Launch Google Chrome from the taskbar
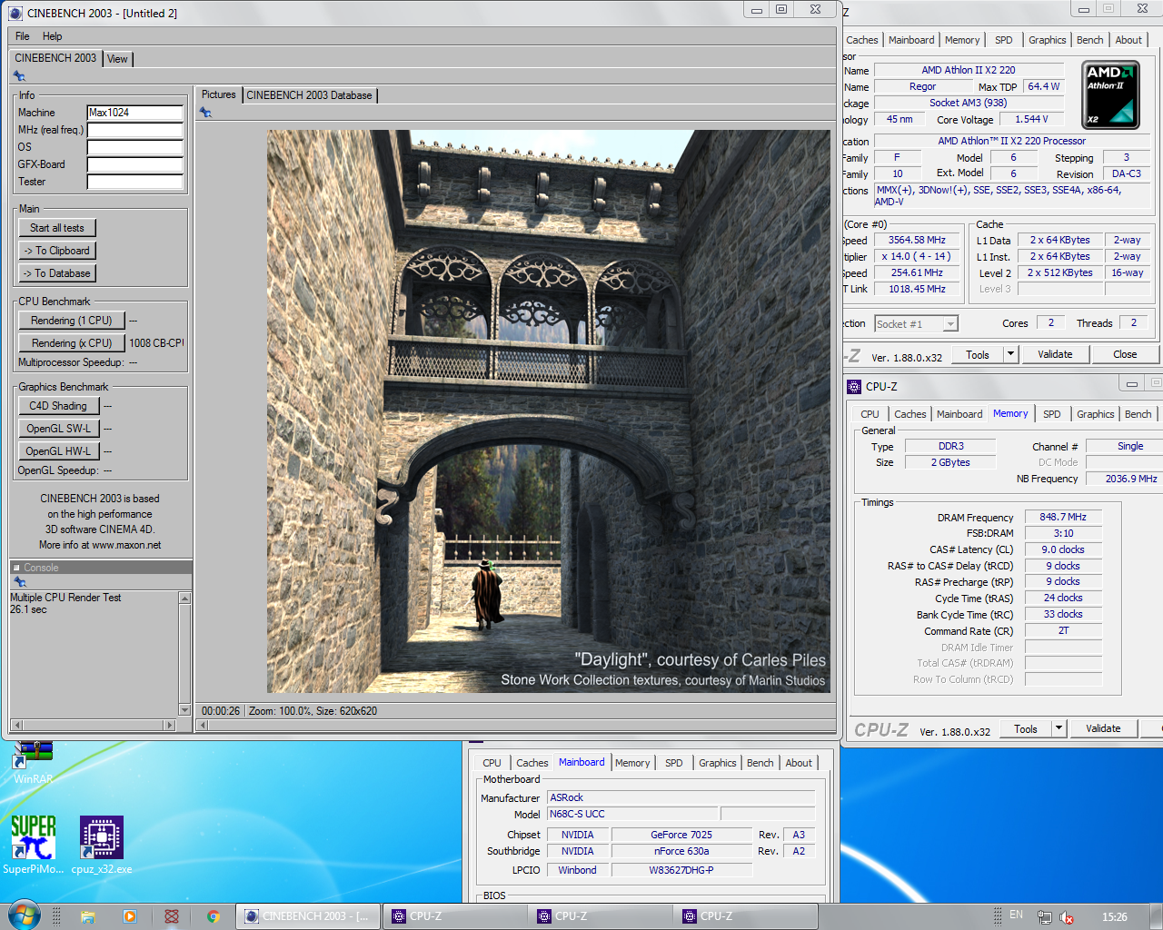Viewport: 1163px width, 930px height. (214, 916)
